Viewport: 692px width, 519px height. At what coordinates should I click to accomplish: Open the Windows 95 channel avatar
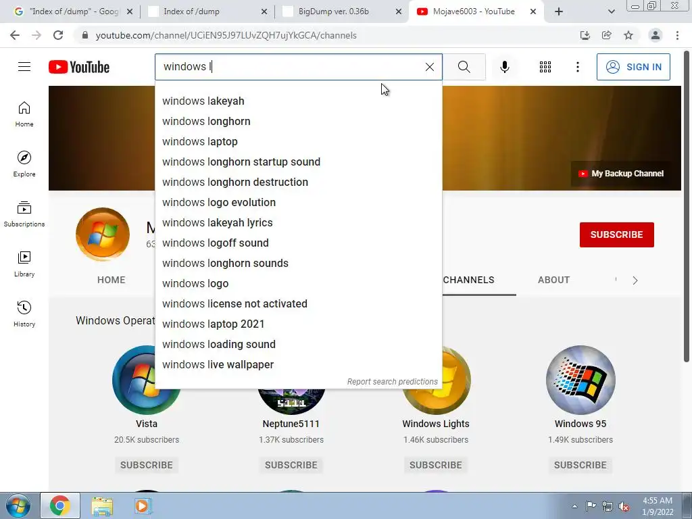[580, 380]
